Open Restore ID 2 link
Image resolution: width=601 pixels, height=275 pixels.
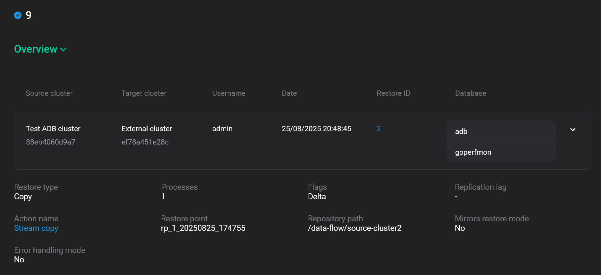click(x=379, y=129)
